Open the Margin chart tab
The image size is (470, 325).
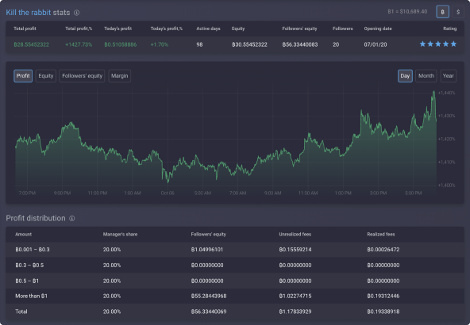click(120, 76)
